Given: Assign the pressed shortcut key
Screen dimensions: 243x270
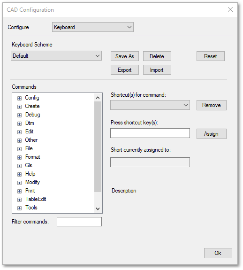Looking at the screenshot, I should [212, 134].
